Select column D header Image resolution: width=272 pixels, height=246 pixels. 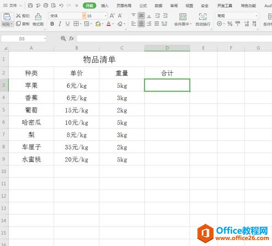pos(167,48)
